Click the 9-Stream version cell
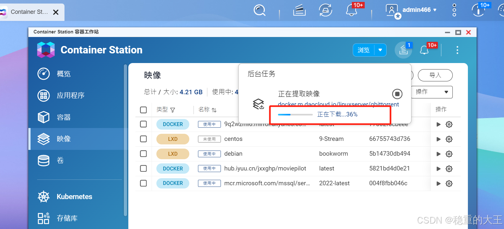504x229 pixels. pos(331,139)
